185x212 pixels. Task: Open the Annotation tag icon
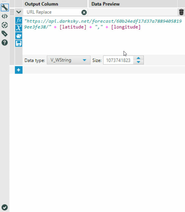pos(4,34)
